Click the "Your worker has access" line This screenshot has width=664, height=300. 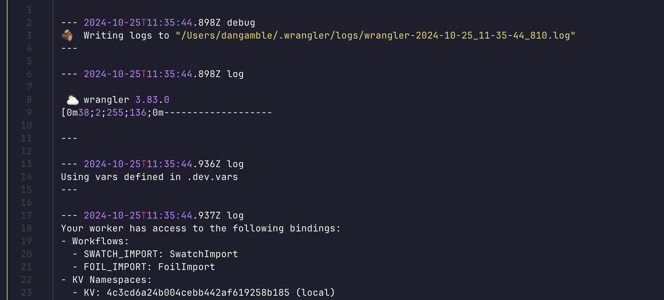[x=200, y=228]
